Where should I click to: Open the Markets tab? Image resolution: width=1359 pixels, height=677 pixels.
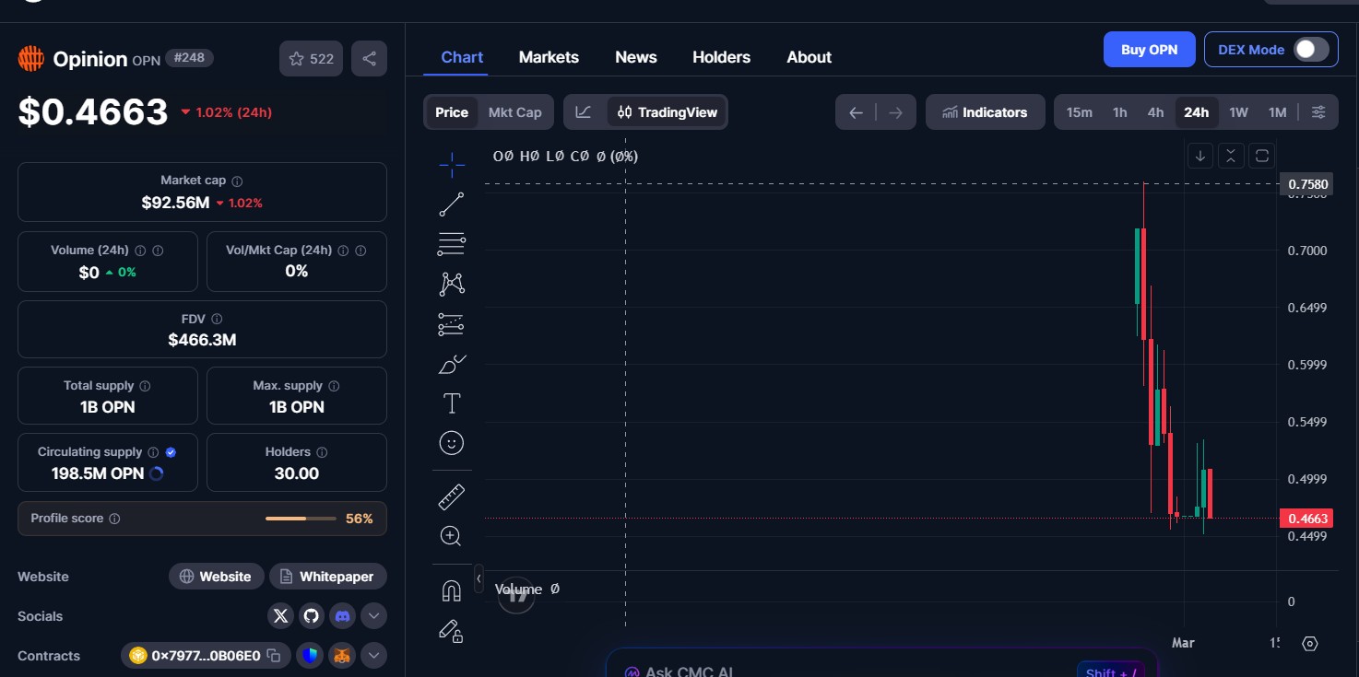(x=549, y=56)
